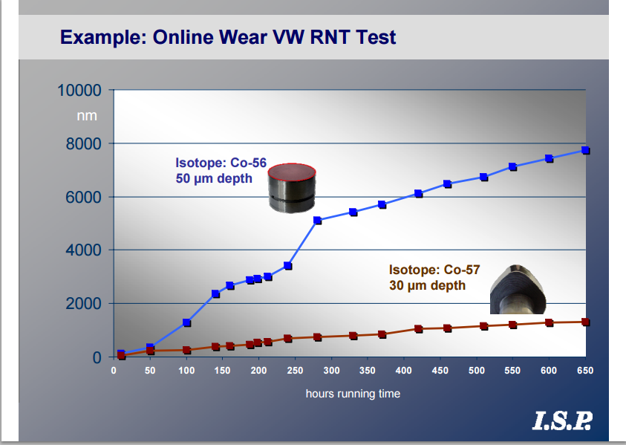Click the red data point near 280 hours

click(x=318, y=337)
